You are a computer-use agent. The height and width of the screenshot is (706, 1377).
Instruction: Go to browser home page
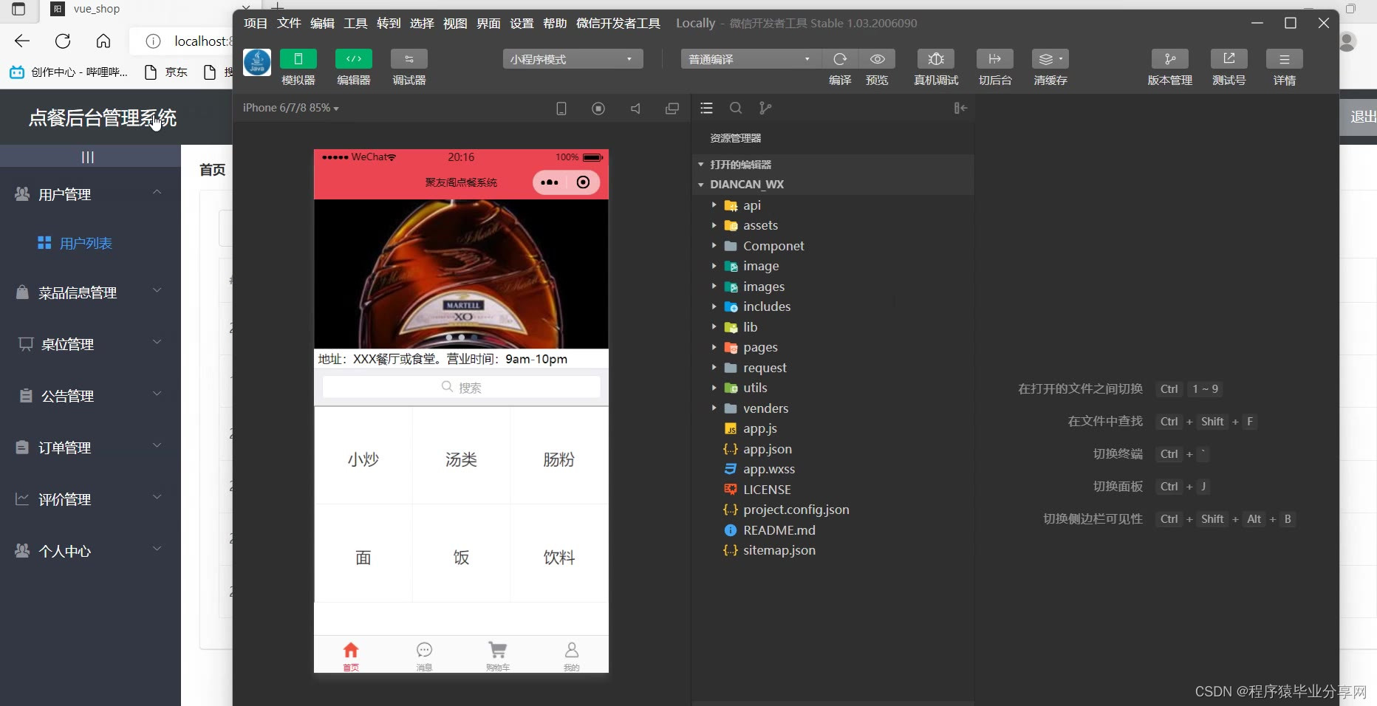(x=103, y=41)
